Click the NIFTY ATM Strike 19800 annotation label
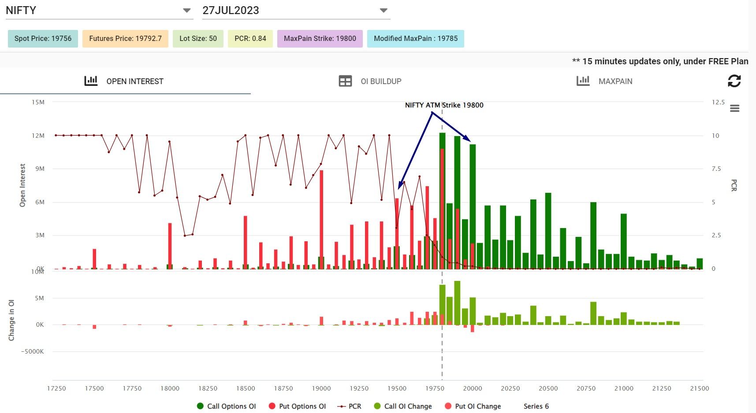The height and width of the screenshot is (413, 756). [444, 105]
